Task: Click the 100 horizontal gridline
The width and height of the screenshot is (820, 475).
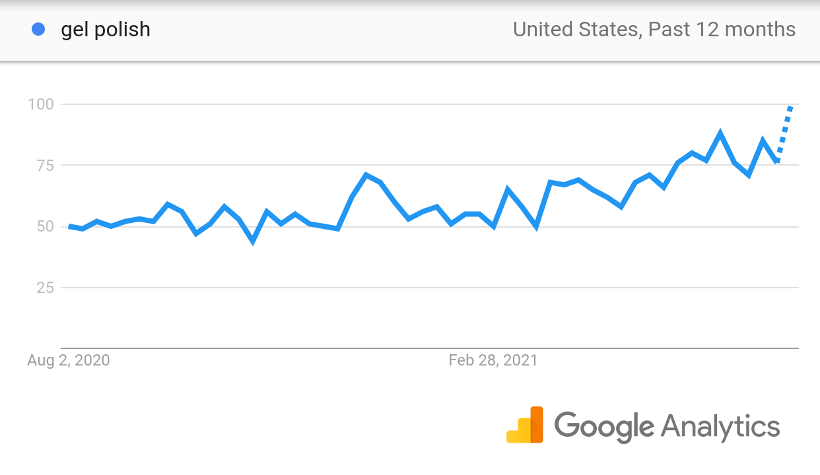Action: (430, 104)
